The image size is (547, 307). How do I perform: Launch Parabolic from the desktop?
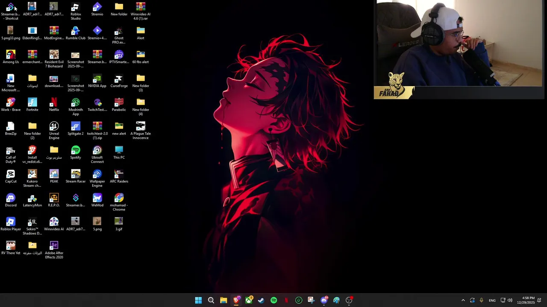[x=119, y=105]
